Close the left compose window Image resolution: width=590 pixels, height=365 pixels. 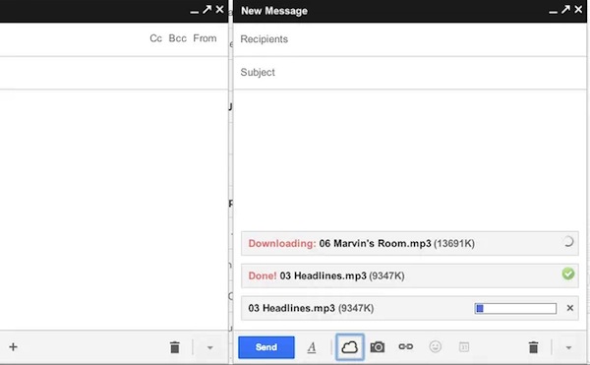coord(219,10)
